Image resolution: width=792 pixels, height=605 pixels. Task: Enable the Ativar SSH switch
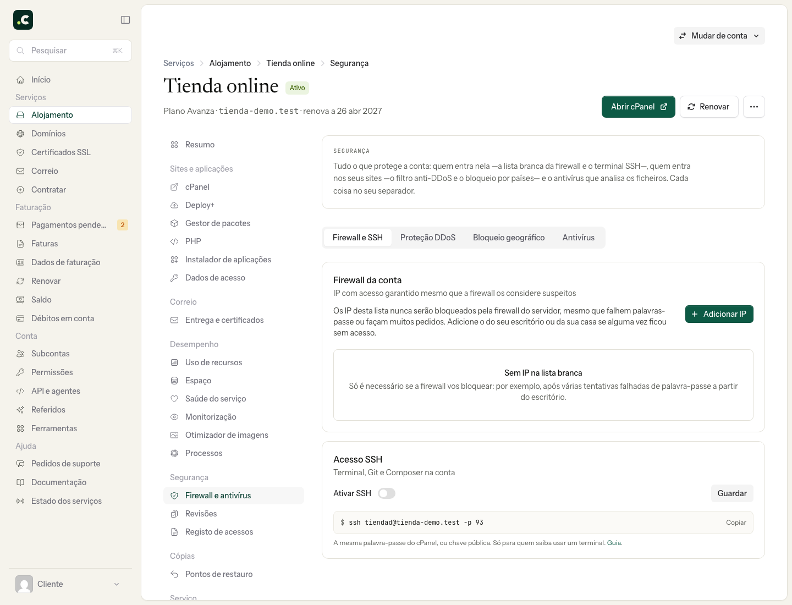[x=387, y=493]
